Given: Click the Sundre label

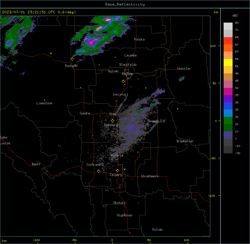Looking at the screenshot, I should point(85,113).
